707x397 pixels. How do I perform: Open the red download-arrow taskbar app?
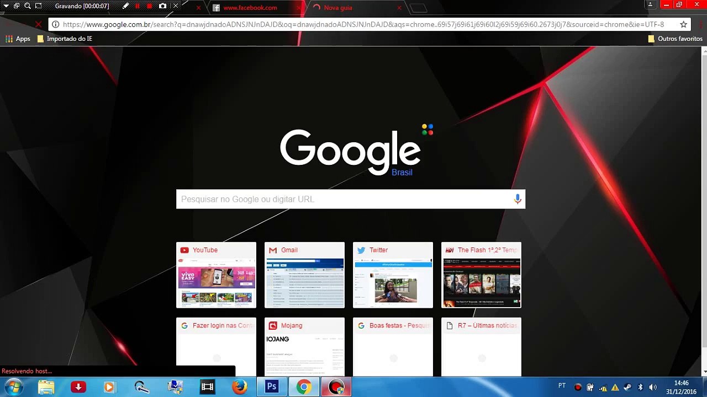[x=78, y=387]
